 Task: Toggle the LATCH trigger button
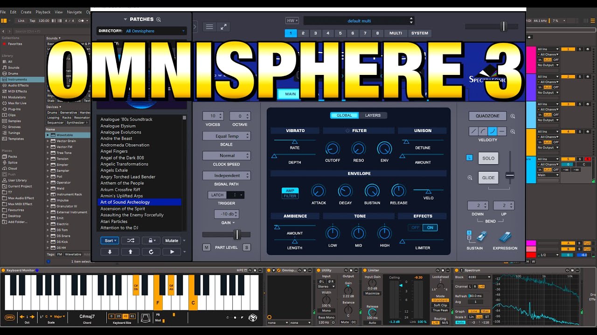217,195
